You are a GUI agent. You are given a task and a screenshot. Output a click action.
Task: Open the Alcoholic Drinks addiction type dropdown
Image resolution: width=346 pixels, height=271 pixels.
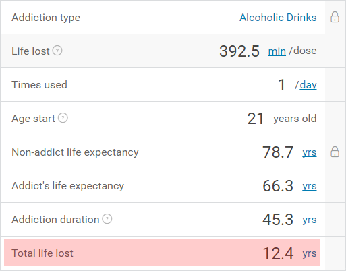click(278, 18)
